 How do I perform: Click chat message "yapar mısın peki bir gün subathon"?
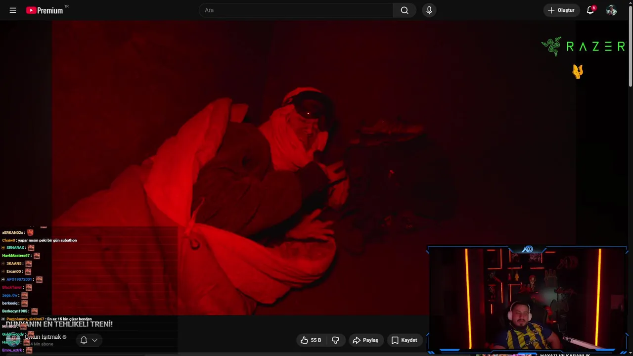pos(47,240)
